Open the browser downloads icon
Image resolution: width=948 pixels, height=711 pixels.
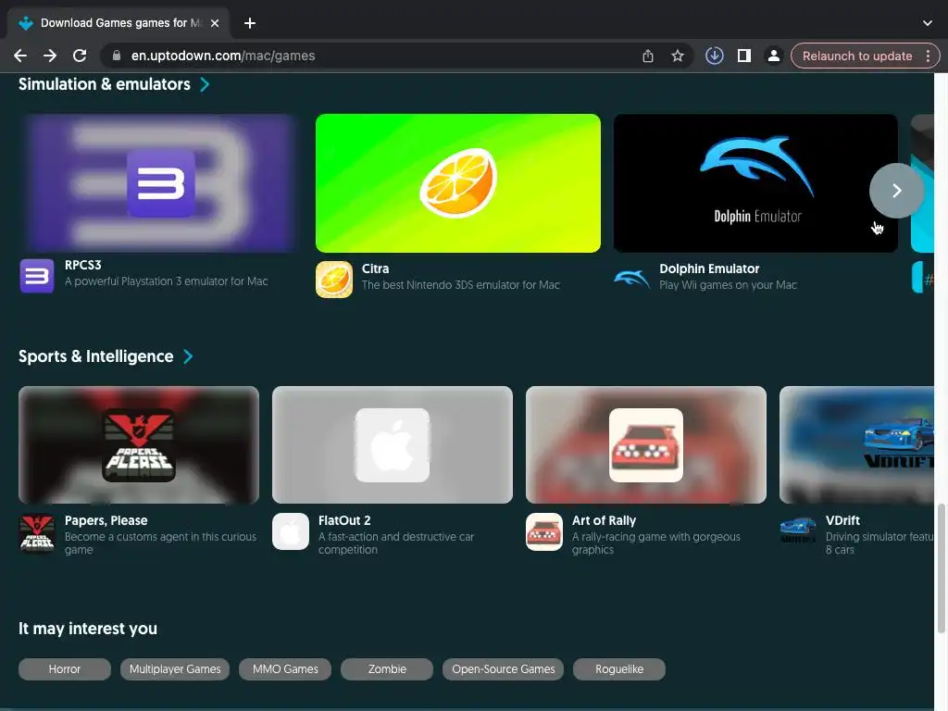tap(714, 56)
